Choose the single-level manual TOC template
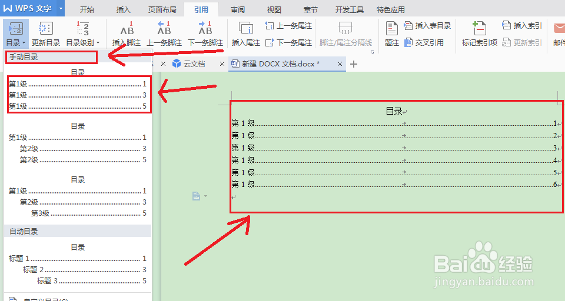The height and width of the screenshot is (301, 565). pyautogui.click(x=78, y=90)
